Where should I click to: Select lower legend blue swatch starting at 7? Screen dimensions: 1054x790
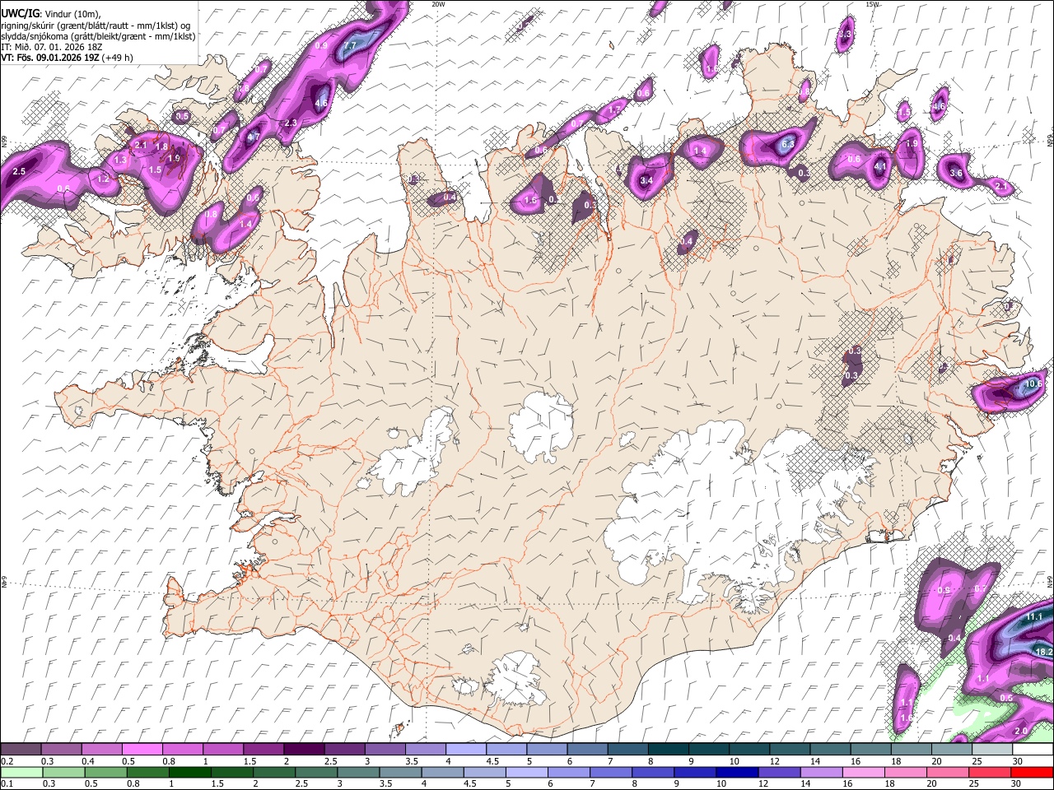611,772
